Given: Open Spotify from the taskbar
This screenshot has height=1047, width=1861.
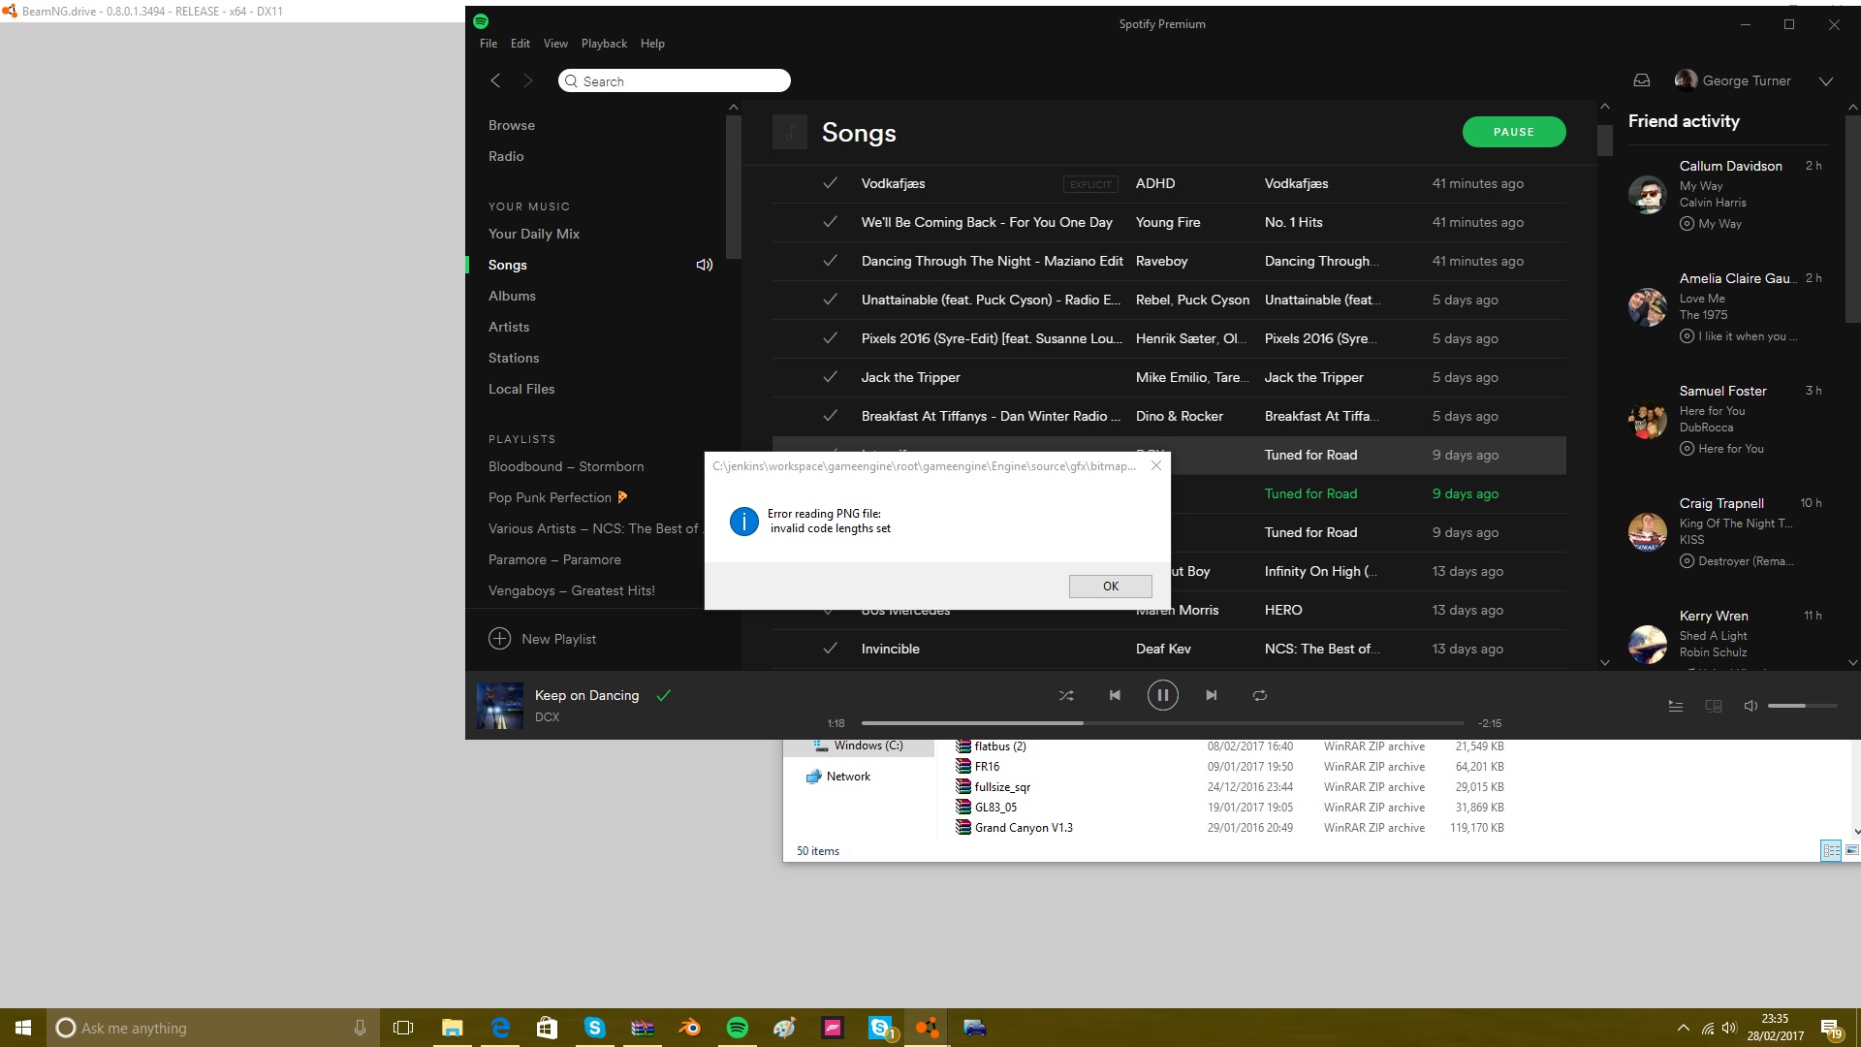Looking at the screenshot, I should click(737, 1028).
